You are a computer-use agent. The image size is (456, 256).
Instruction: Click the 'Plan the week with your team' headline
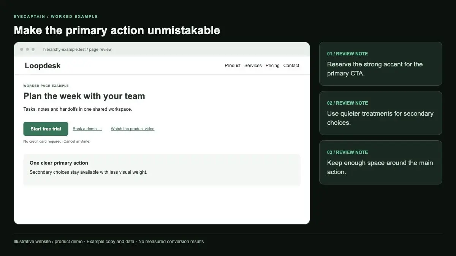click(x=84, y=96)
